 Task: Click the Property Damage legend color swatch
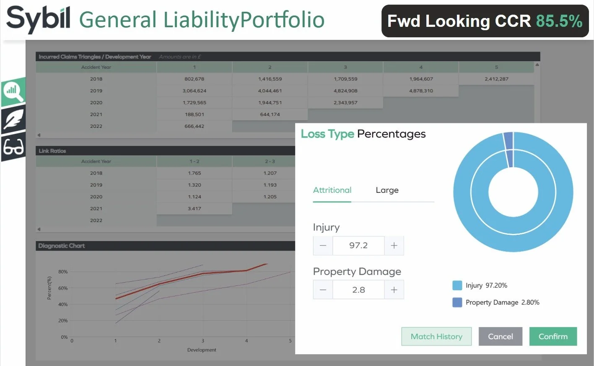tap(457, 302)
